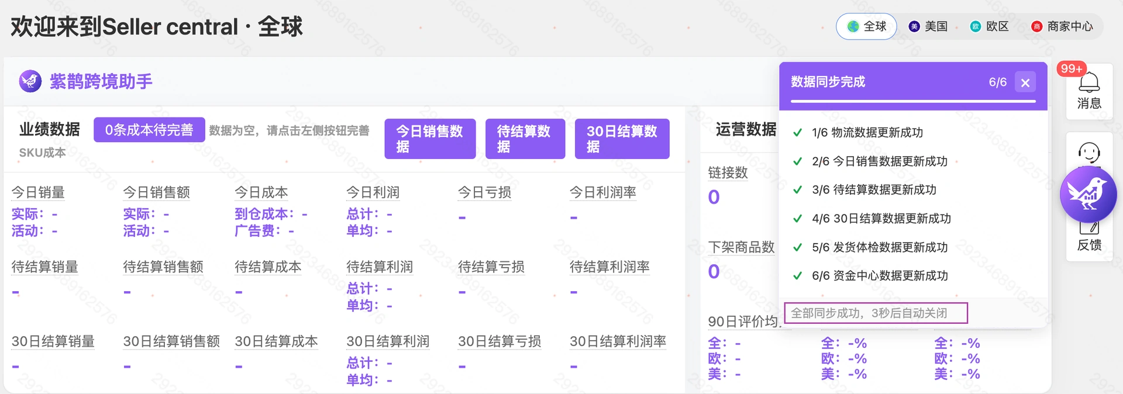The image size is (1123, 394).
Task: Click the 待结算销量 label
Action: click(x=45, y=267)
